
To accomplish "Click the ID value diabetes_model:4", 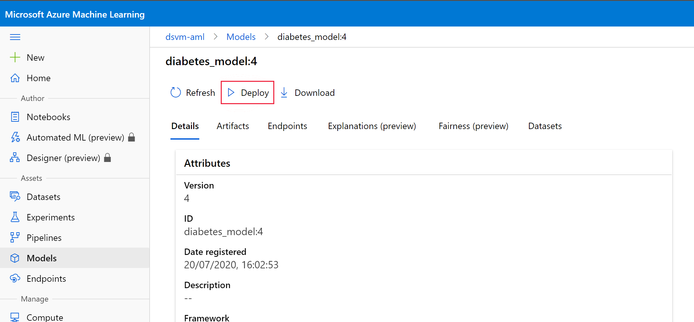I will 224,232.
